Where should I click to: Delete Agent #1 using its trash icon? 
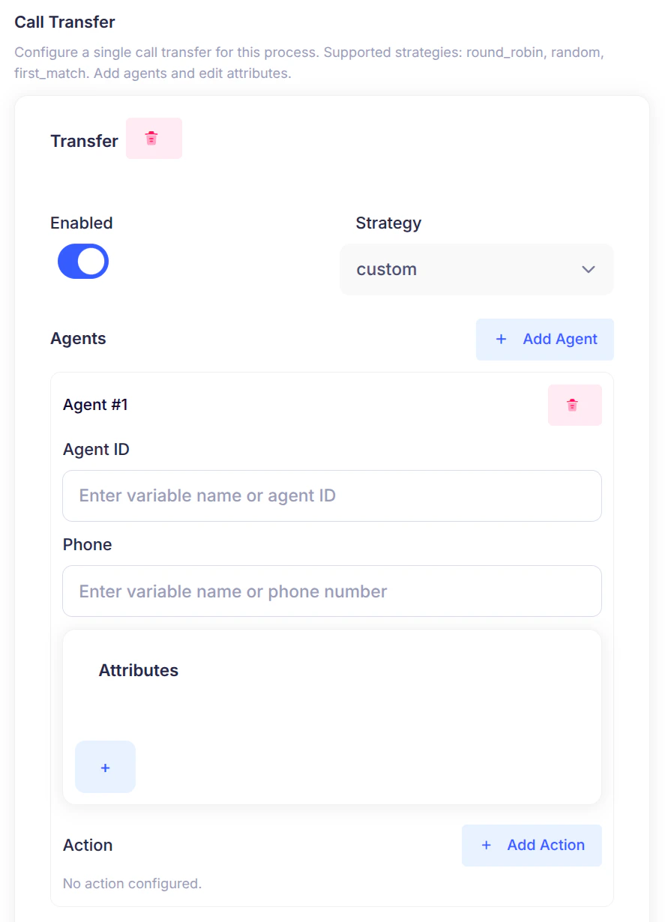(574, 405)
